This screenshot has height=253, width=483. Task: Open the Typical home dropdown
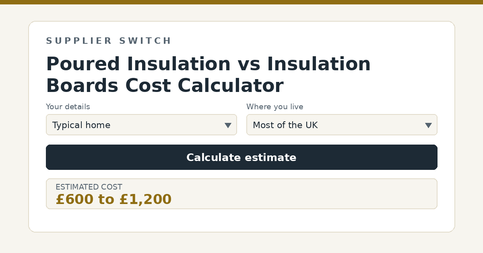click(x=141, y=125)
